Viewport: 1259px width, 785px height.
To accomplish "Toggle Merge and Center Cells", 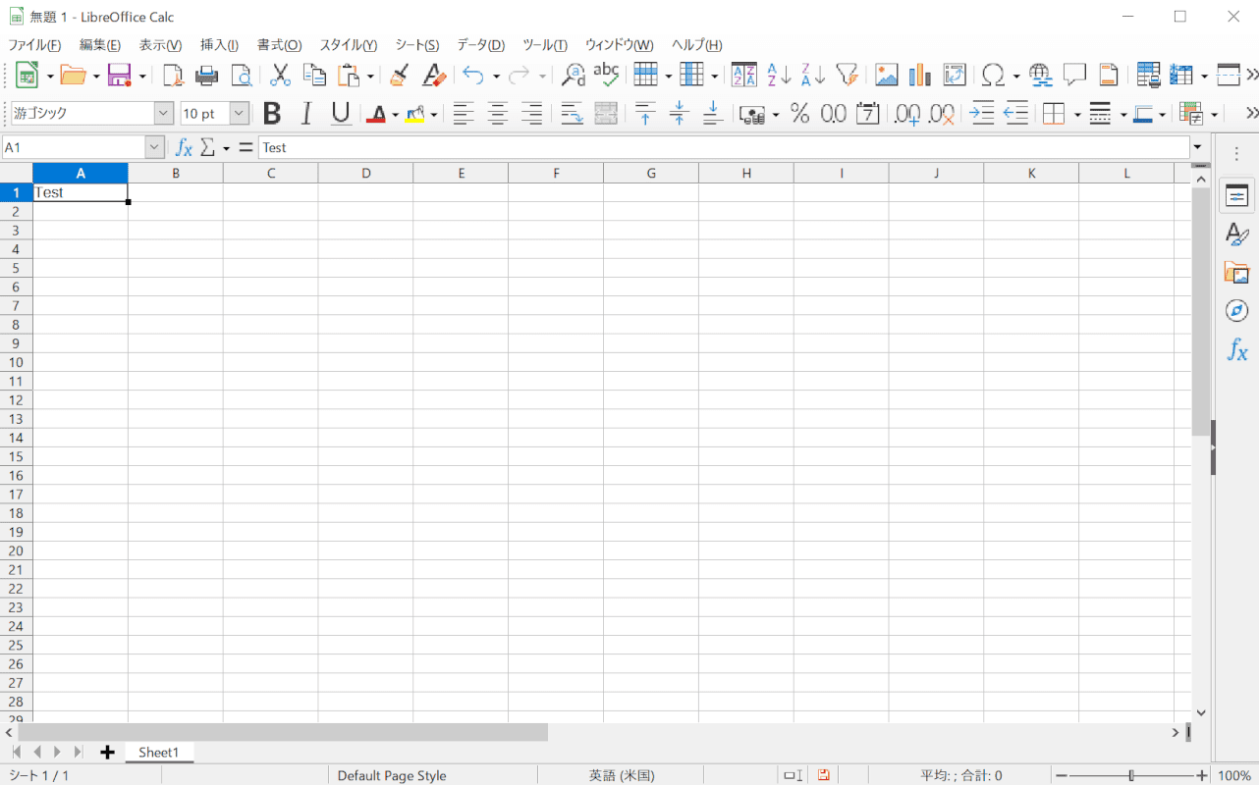I will pos(606,114).
